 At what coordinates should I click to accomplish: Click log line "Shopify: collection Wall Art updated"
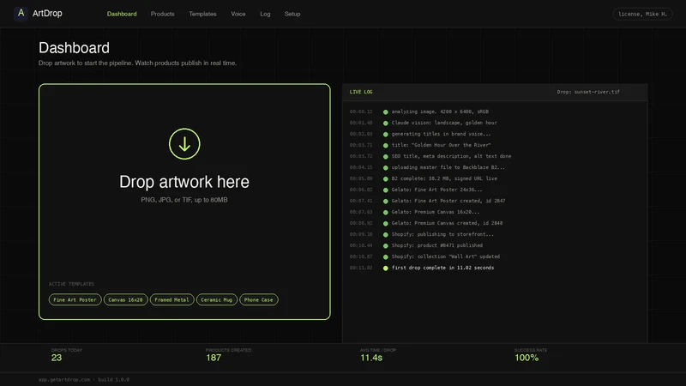pos(445,256)
